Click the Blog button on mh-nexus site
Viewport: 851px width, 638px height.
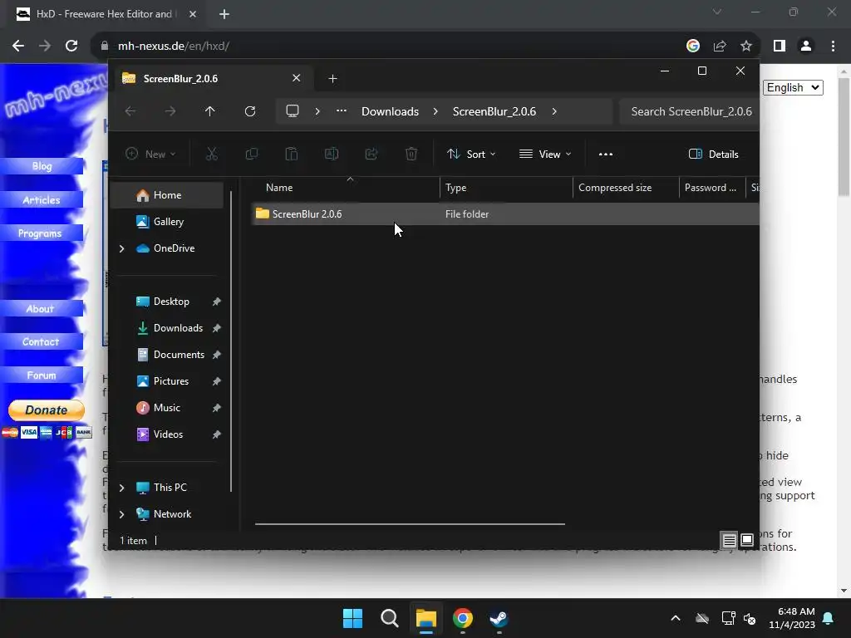click(42, 166)
